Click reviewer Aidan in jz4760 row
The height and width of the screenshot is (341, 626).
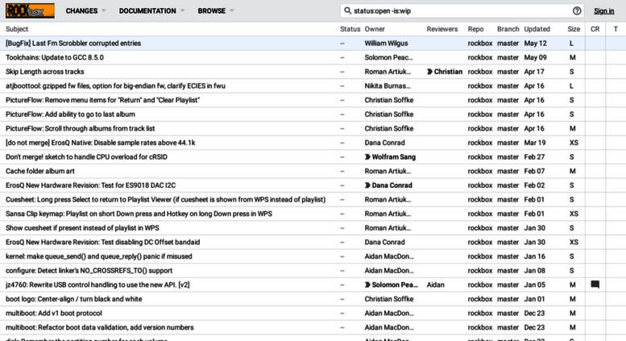pyautogui.click(x=435, y=285)
